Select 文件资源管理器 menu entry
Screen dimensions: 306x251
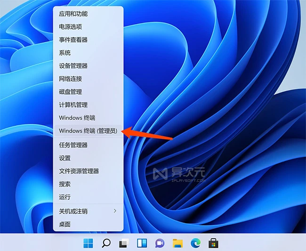[88, 171]
